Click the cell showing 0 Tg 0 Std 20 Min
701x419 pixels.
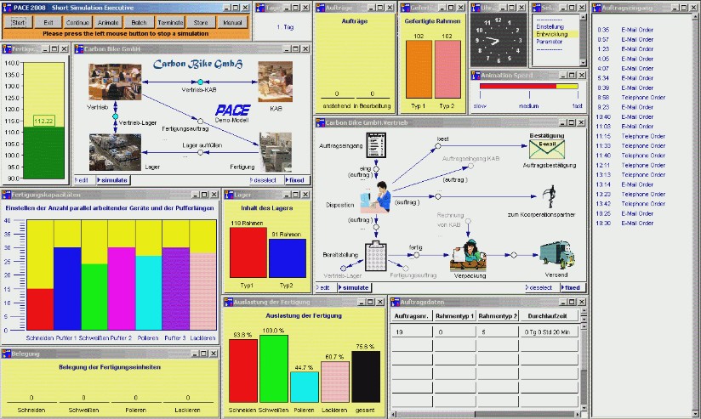click(549, 332)
